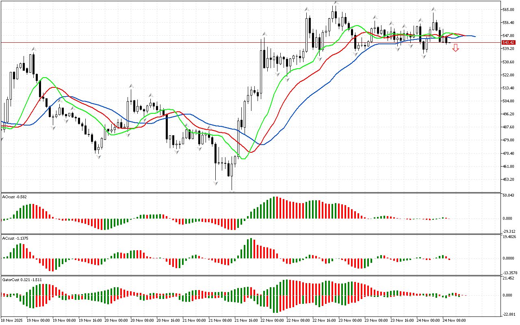
Task: Click the 565.00 price scale label
Action: [x=509, y=10]
